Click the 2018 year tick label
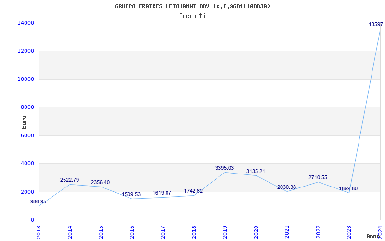This screenshot has height=241, width=385. 194,232
